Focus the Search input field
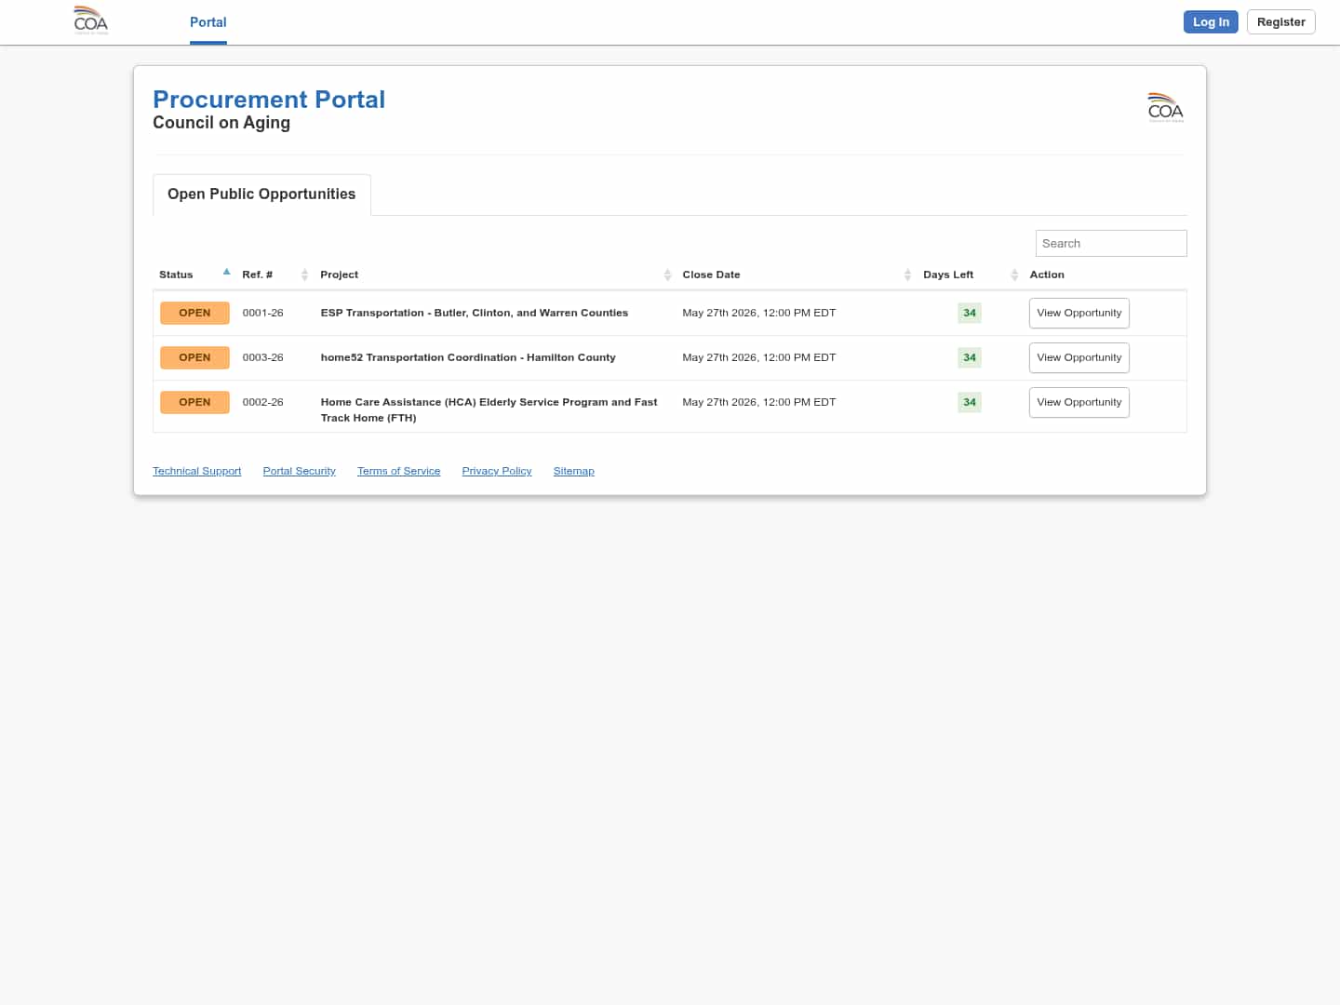1340x1005 pixels. [x=1110, y=244]
